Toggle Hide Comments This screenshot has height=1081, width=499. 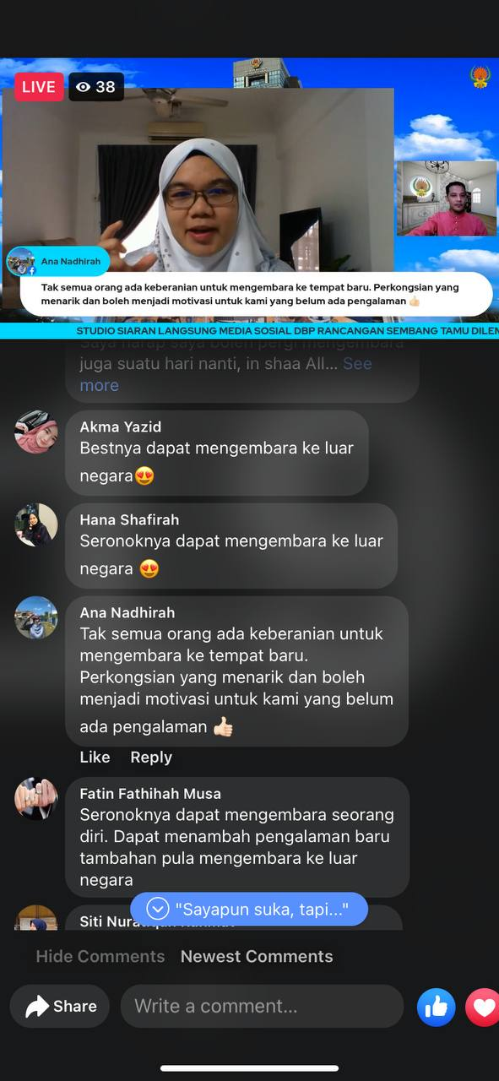pos(100,956)
